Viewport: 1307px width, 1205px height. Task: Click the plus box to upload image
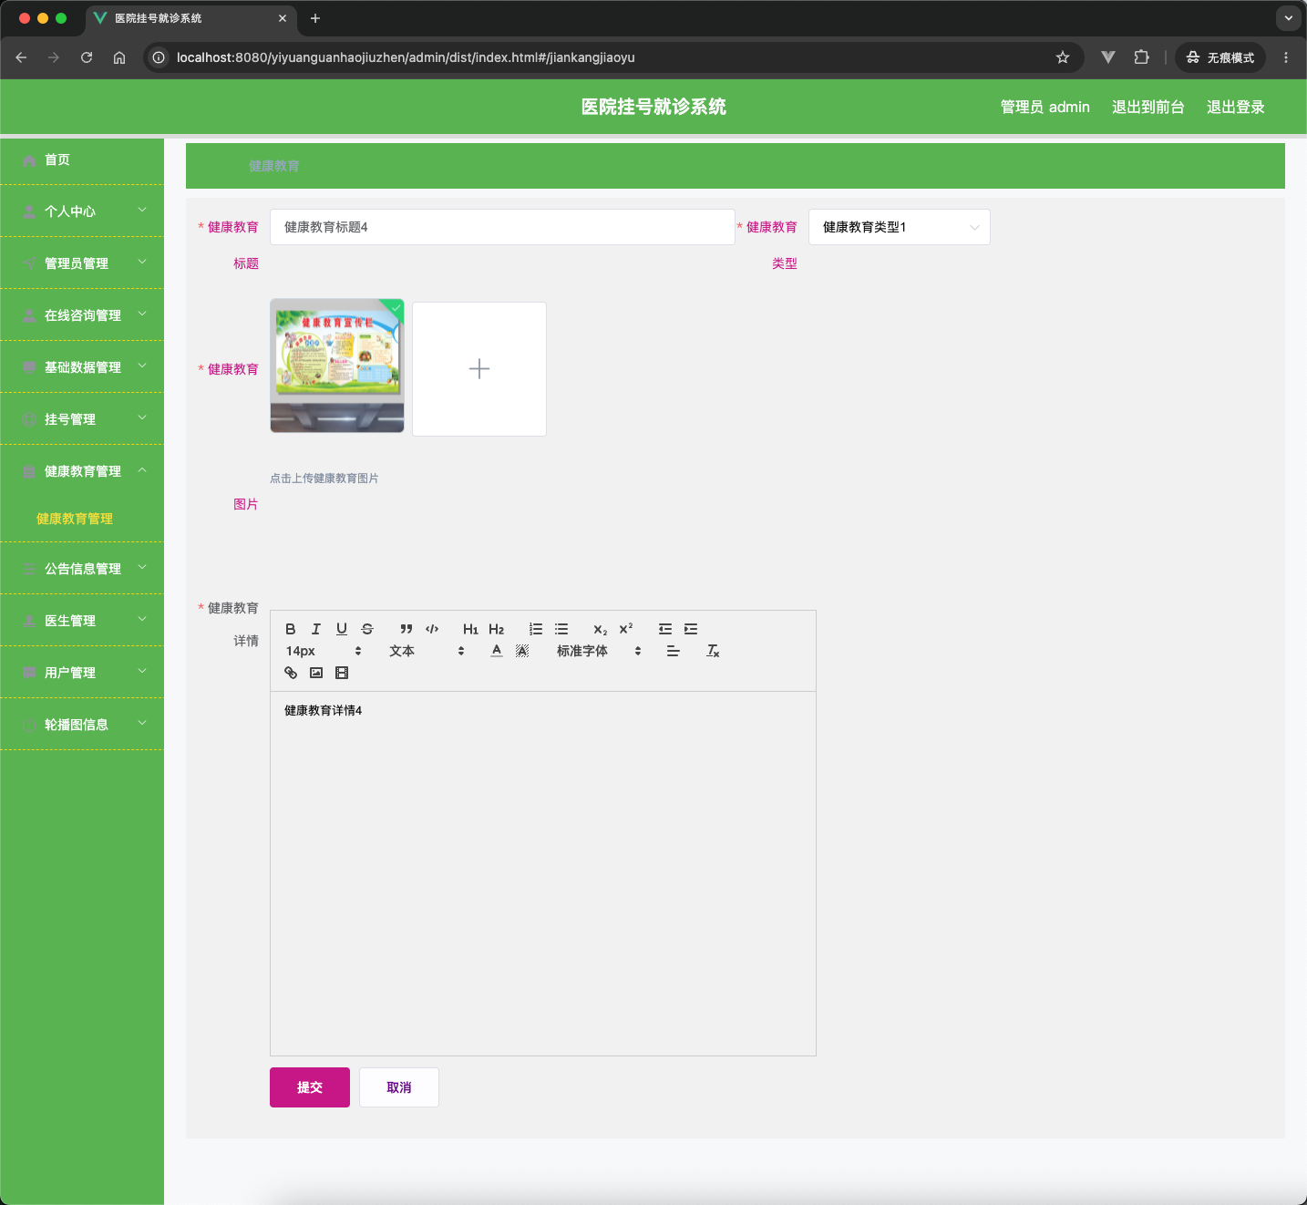pyautogui.click(x=479, y=369)
